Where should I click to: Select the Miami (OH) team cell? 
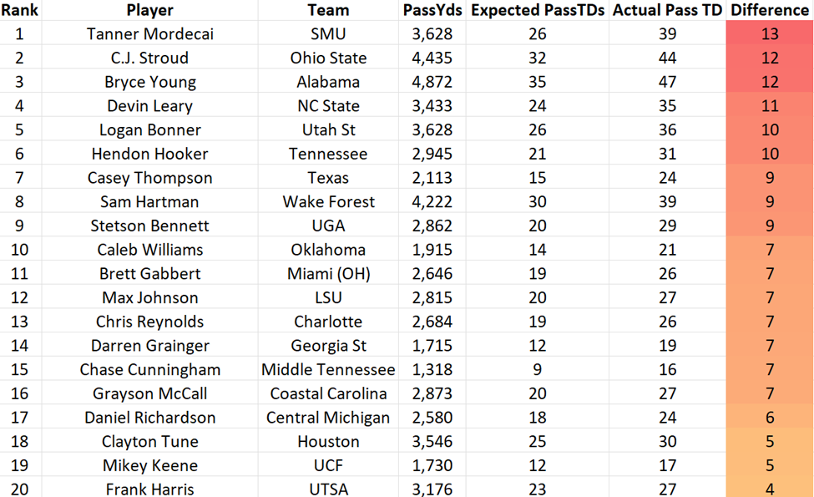(x=328, y=274)
